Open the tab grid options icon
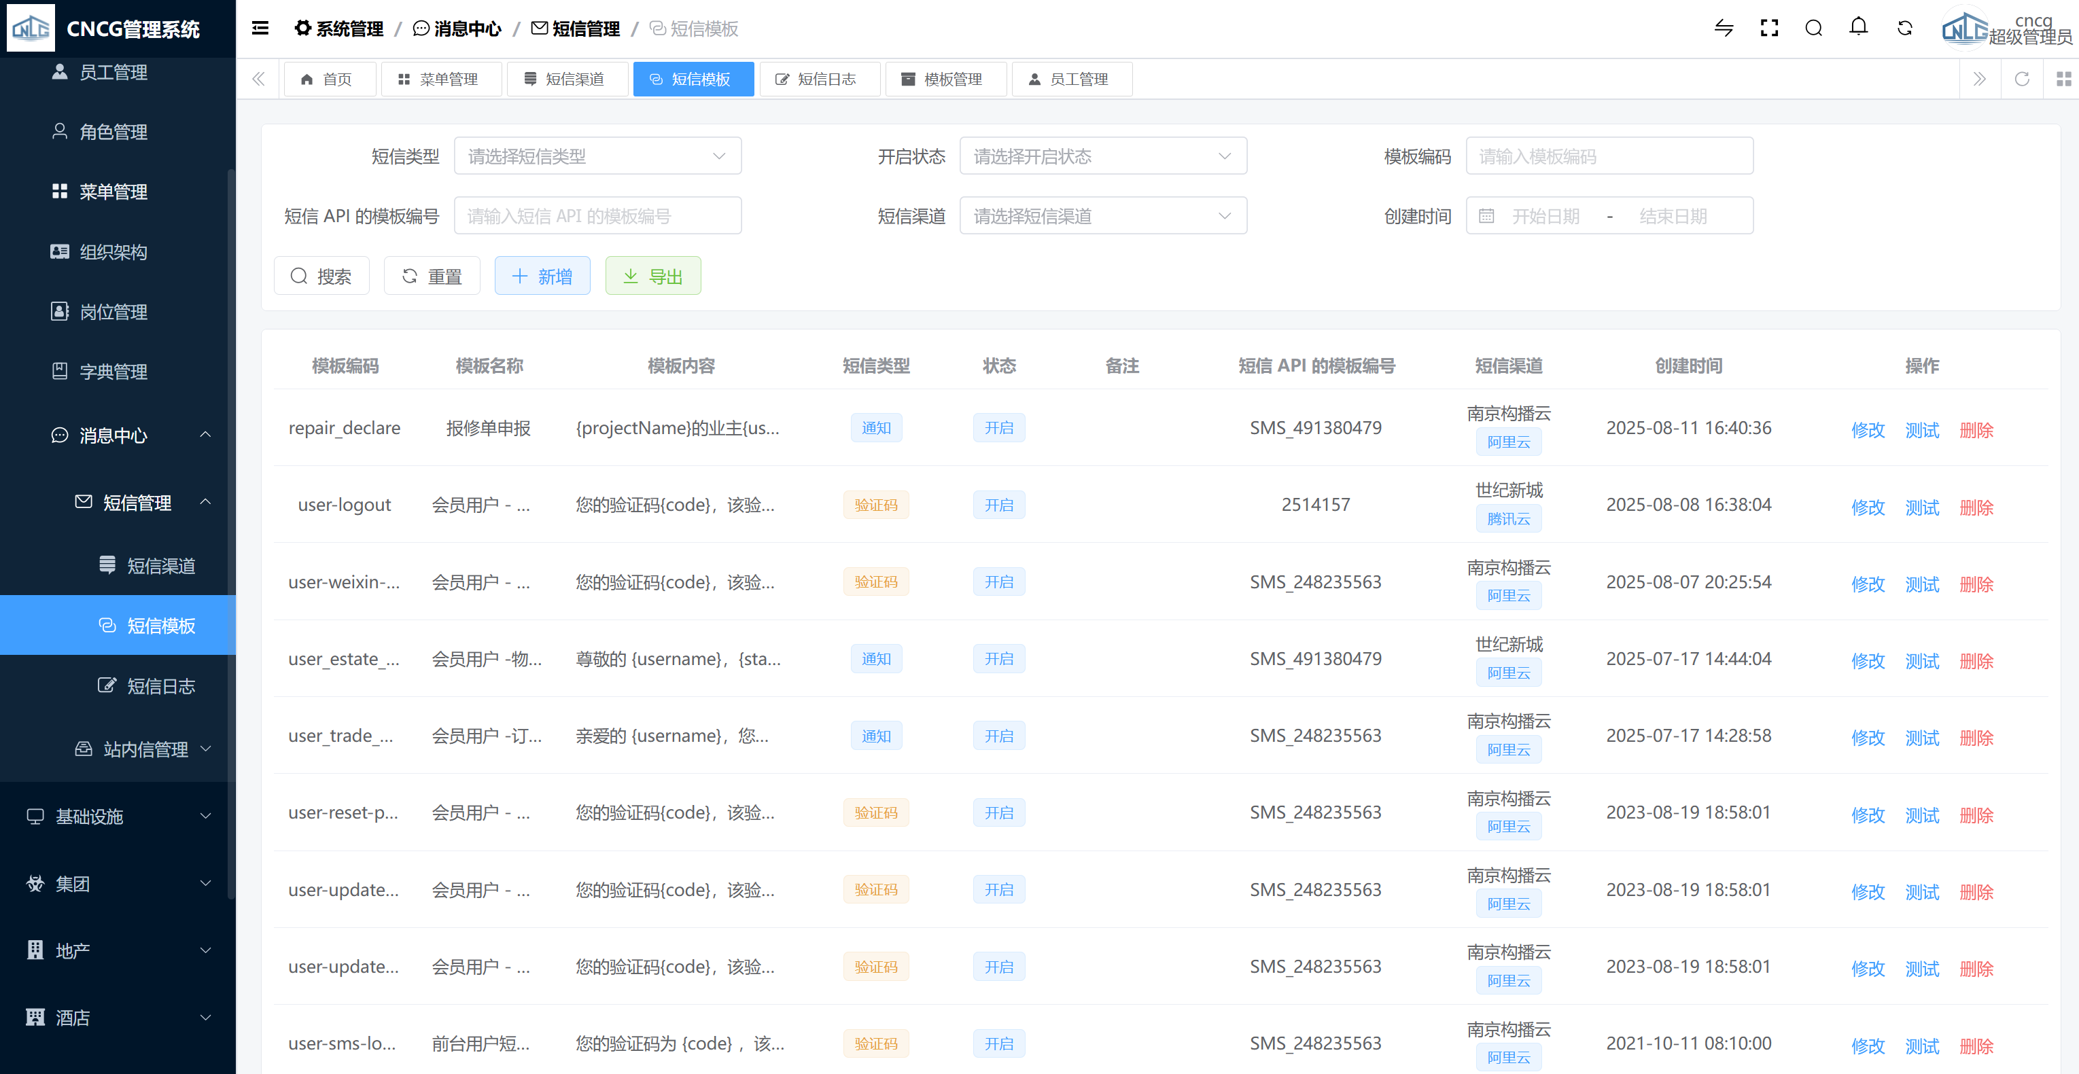Viewport: 2079px width, 1074px height. 2063,79
